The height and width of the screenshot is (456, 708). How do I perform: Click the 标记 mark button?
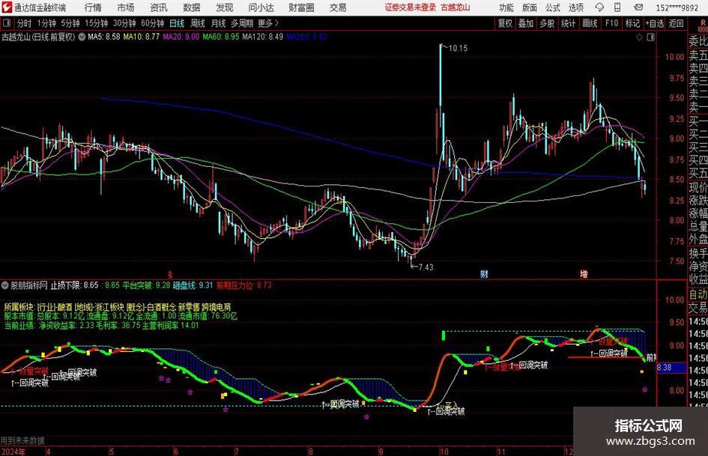632,23
